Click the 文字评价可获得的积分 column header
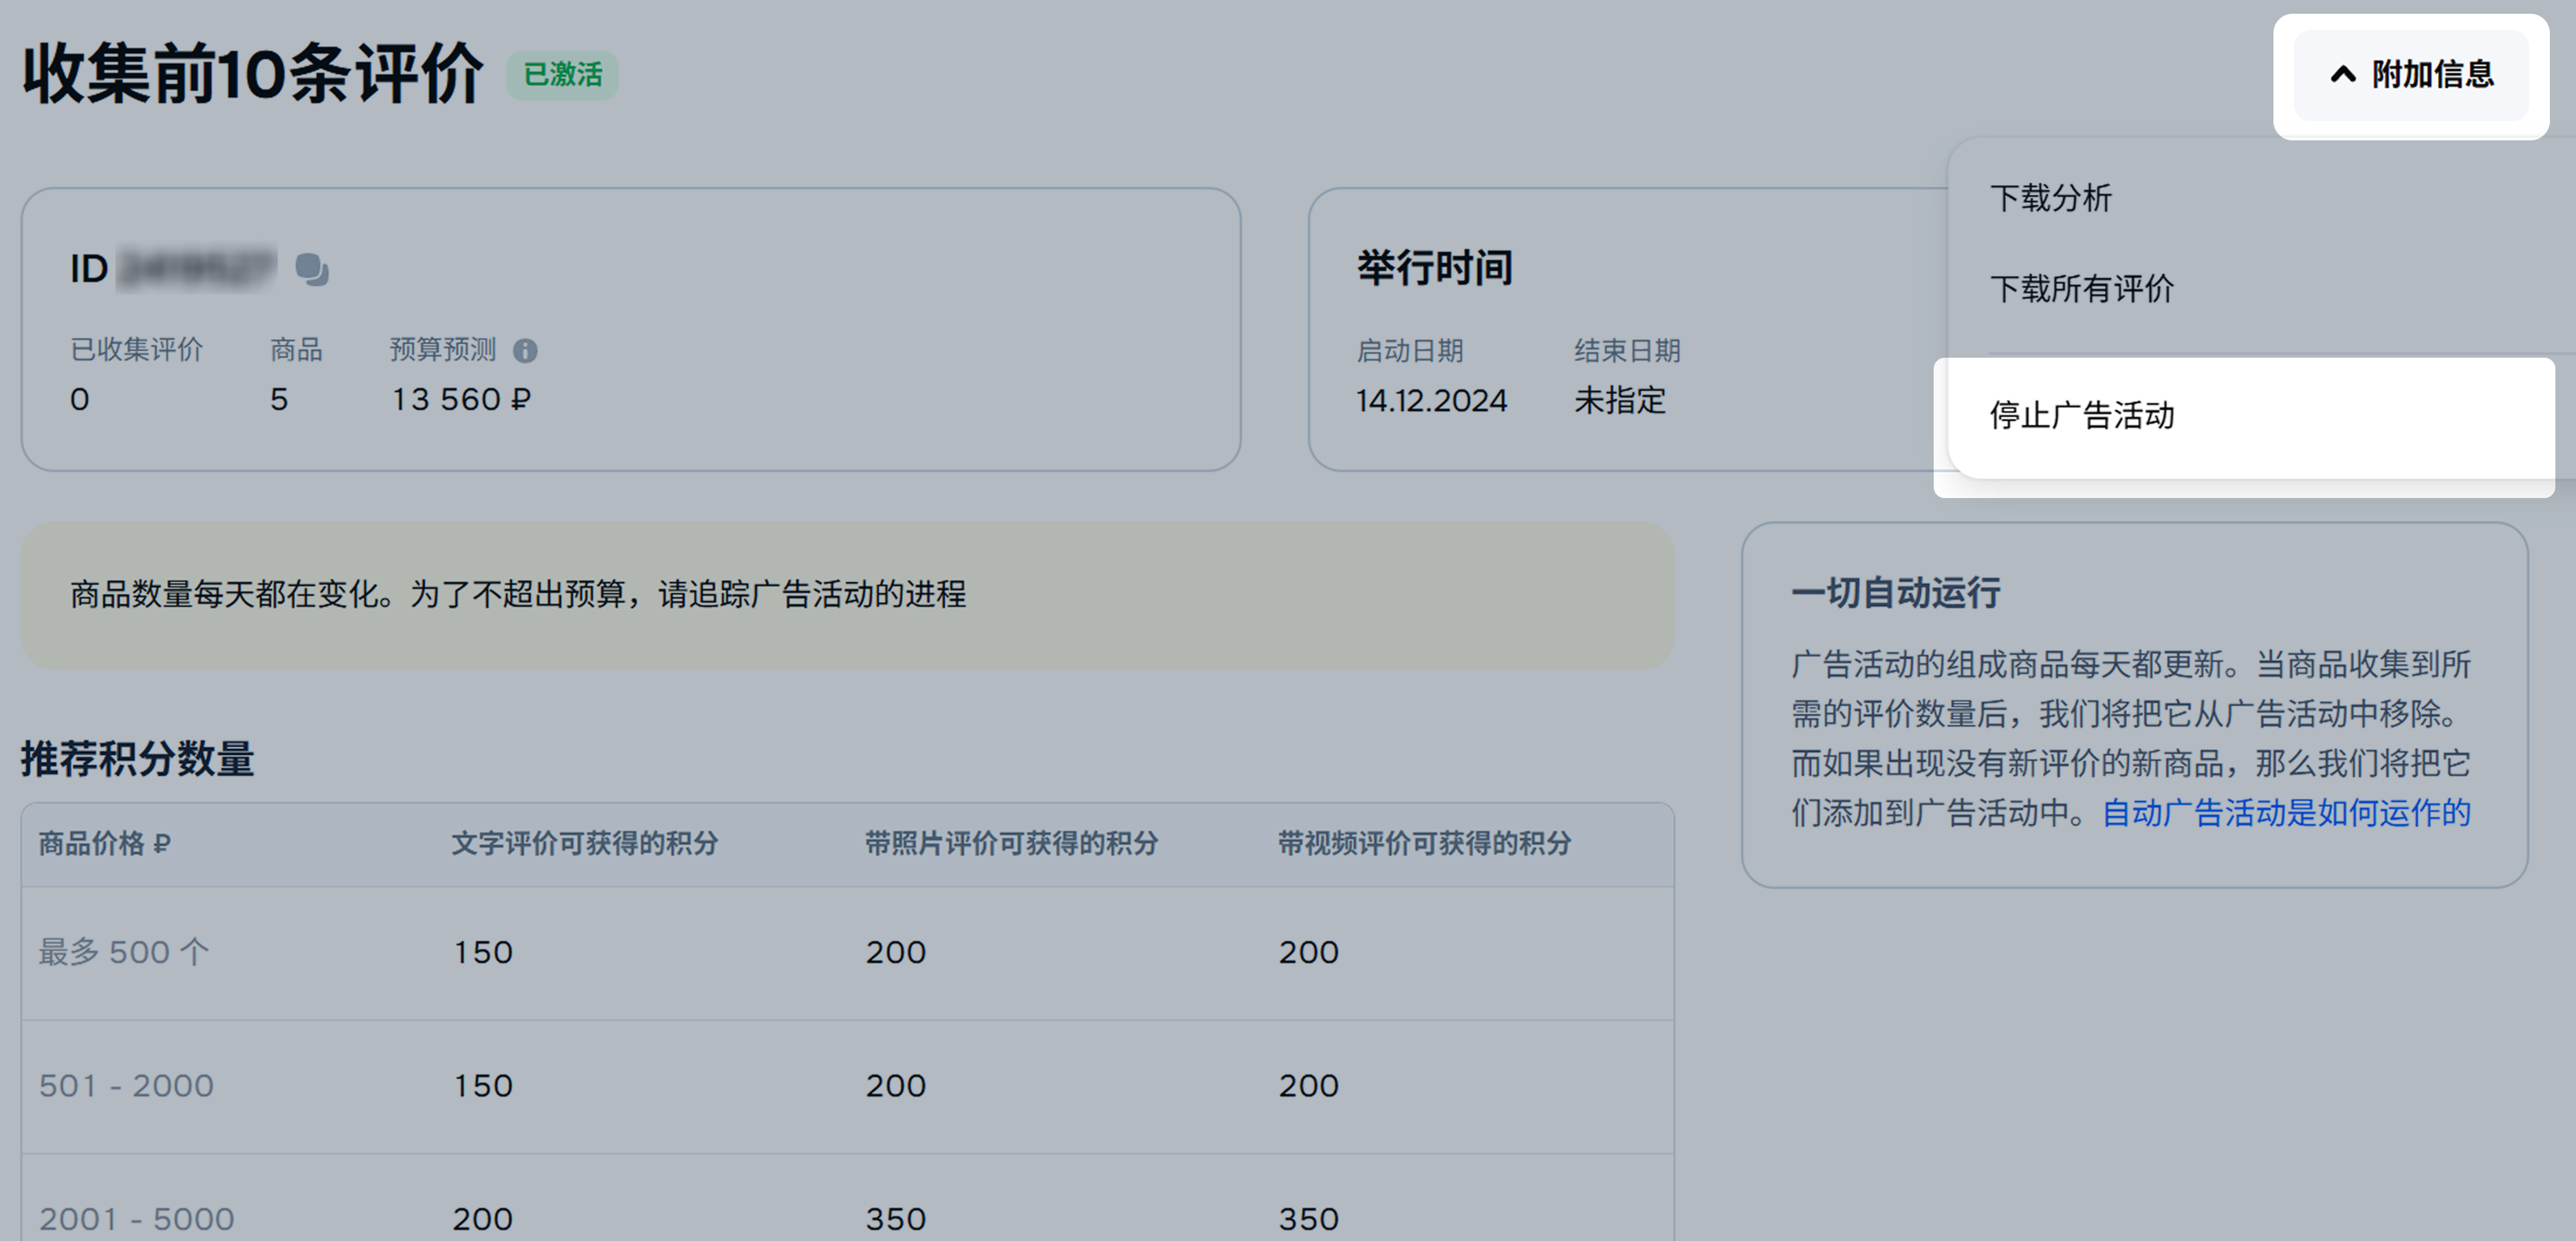 click(584, 844)
